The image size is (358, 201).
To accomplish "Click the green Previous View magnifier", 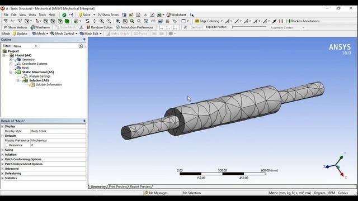I will coord(132,21).
